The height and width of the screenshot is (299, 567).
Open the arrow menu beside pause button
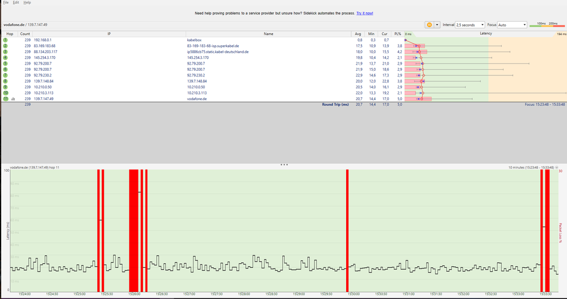(x=437, y=25)
